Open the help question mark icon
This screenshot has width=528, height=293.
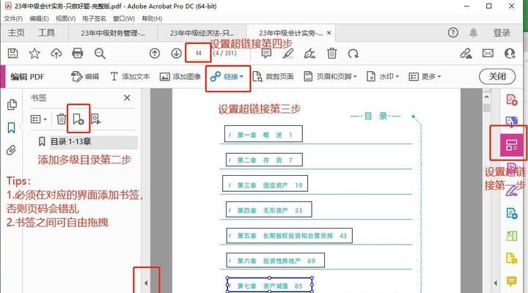click(453, 33)
